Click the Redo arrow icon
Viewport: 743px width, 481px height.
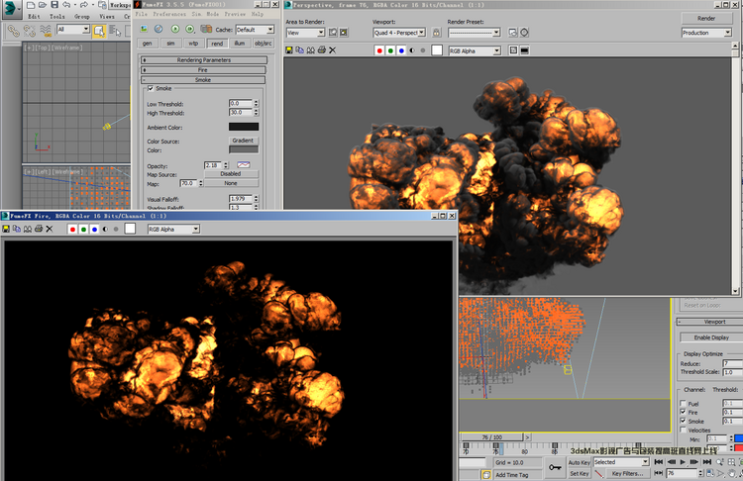(x=84, y=5)
